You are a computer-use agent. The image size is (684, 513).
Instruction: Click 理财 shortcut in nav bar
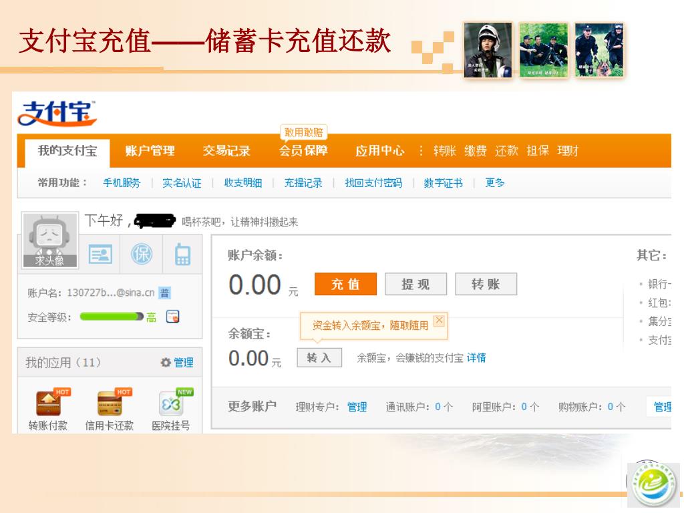[568, 151]
